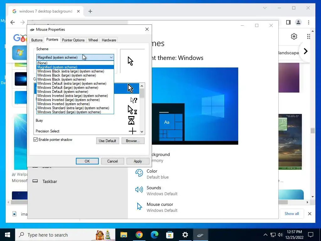Viewport: 321px width, 241px height.
Task: Pick Windows Inverted (extra large) scheme
Action: click(75, 96)
